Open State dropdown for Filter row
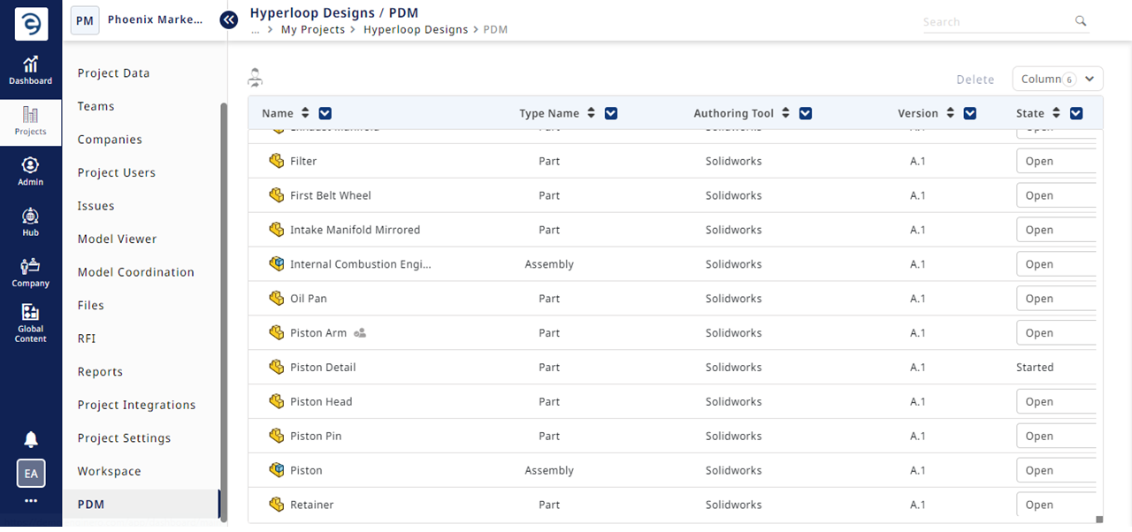Viewport: 1132px width, 532px height. (x=1056, y=161)
